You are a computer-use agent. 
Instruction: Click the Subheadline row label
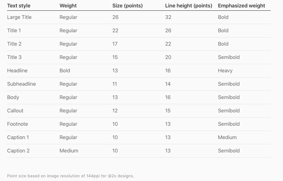[x=22, y=84]
